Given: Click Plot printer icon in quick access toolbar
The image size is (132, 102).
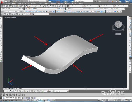Looking at the screenshot, I should 20,1.
